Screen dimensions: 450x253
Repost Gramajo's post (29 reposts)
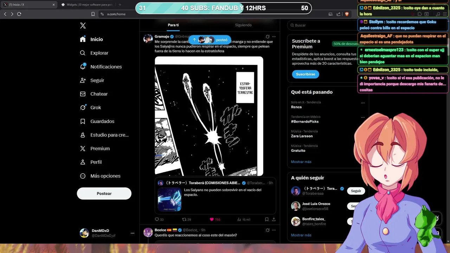tap(187, 219)
